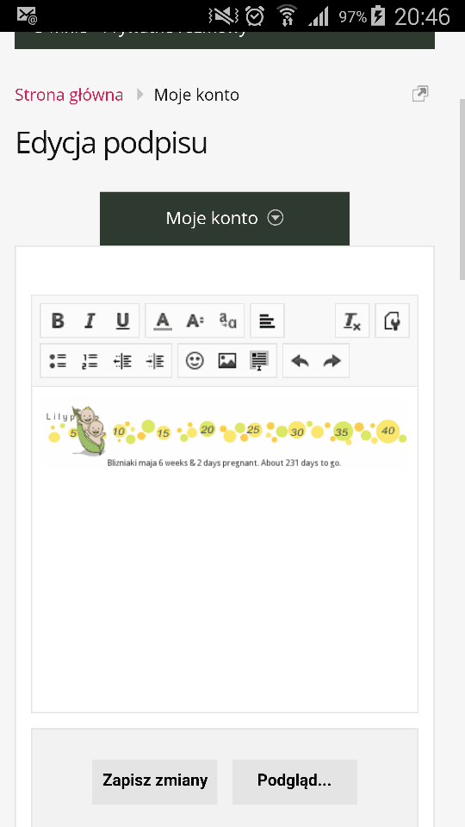Remove formatting with the Tx icon
Screen dimensions: 465x827
click(352, 320)
